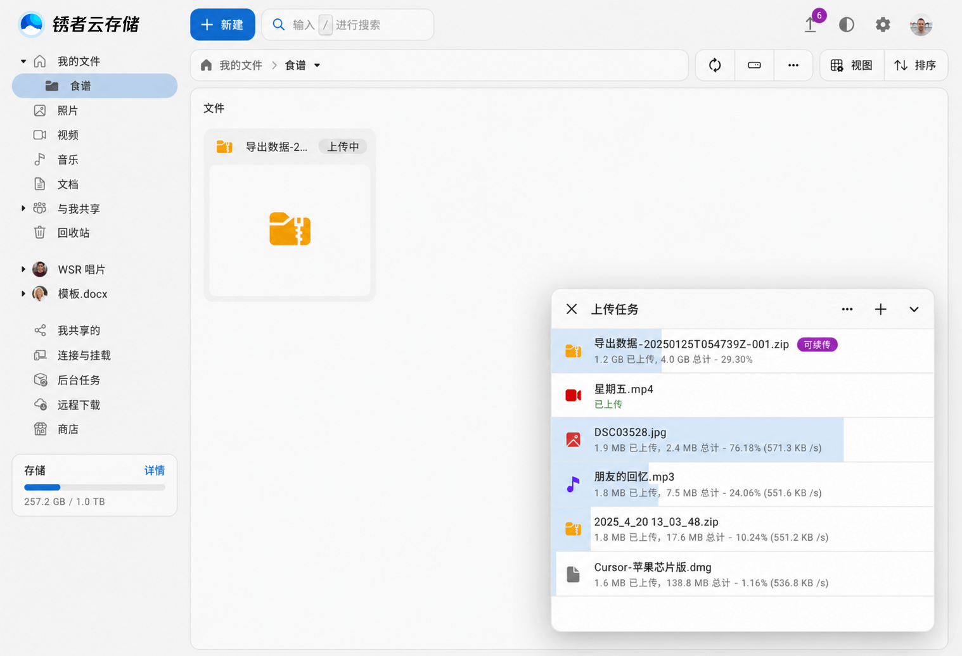Open the toolbar more options ellipsis
This screenshot has height=656, width=962.
(x=793, y=65)
